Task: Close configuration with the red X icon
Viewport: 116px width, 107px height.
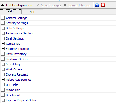Action: pyautogui.click(x=103, y=5)
